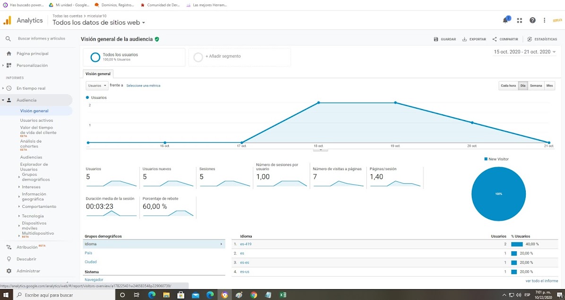This screenshot has width=565, height=300.
Task: Open Usuarios activos report
Action: click(36, 120)
